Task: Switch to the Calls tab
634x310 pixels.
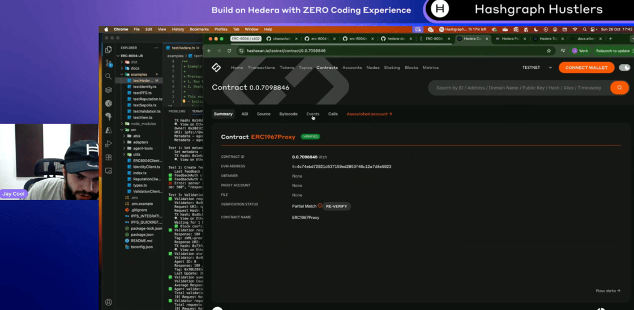Action: tap(333, 114)
